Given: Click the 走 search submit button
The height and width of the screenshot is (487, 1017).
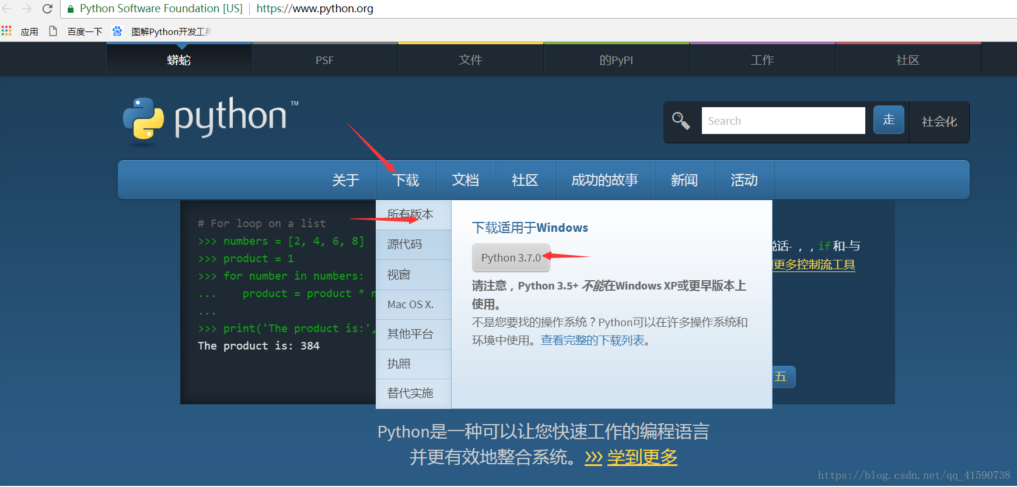Looking at the screenshot, I should point(889,119).
